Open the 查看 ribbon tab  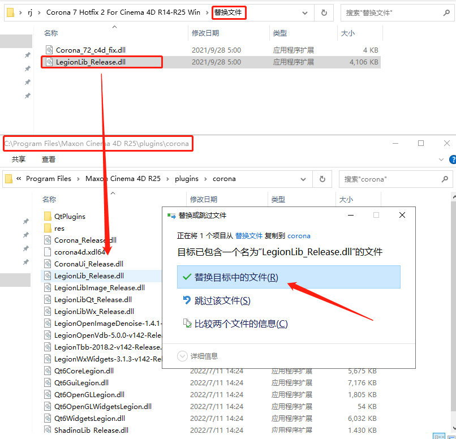point(49,160)
